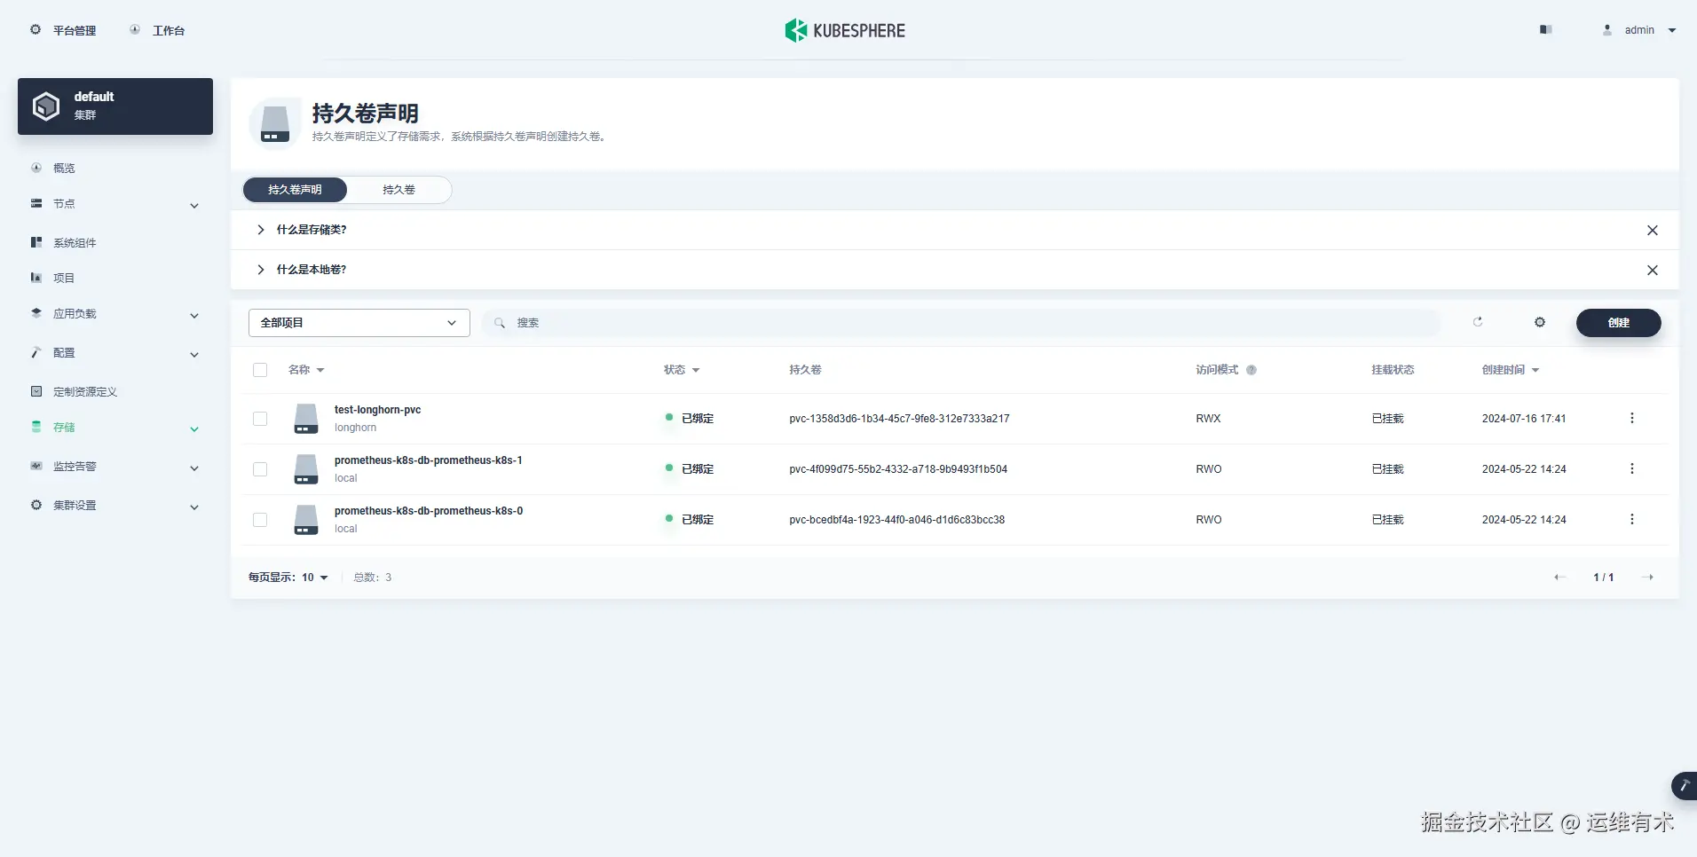Check the test-longhorn-pvc row checkbox
The width and height of the screenshot is (1697, 857).
260,419
